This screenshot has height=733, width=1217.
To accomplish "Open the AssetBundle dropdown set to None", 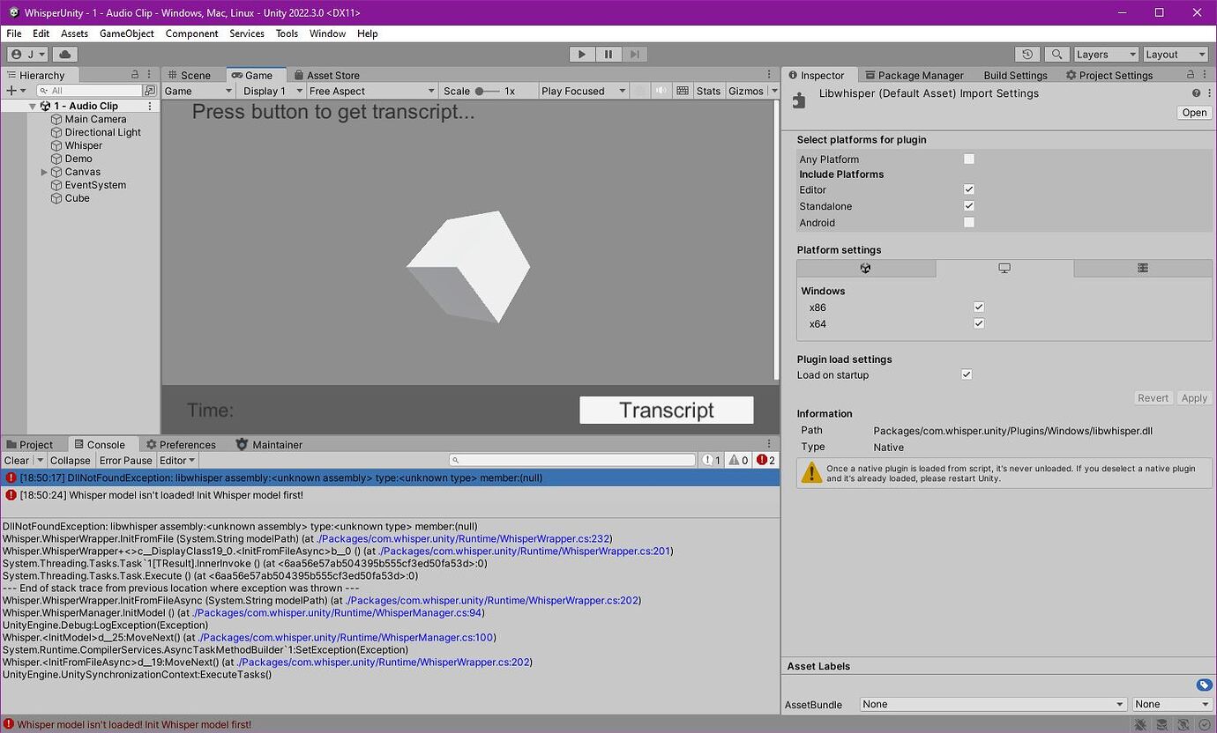I will coord(991,704).
